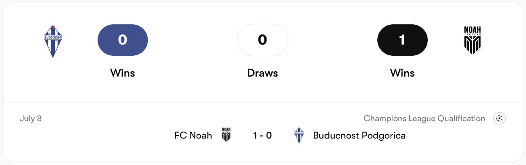The height and width of the screenshot is (165, 526).
Task: Click the Draws label
Action: click(263, 73)
